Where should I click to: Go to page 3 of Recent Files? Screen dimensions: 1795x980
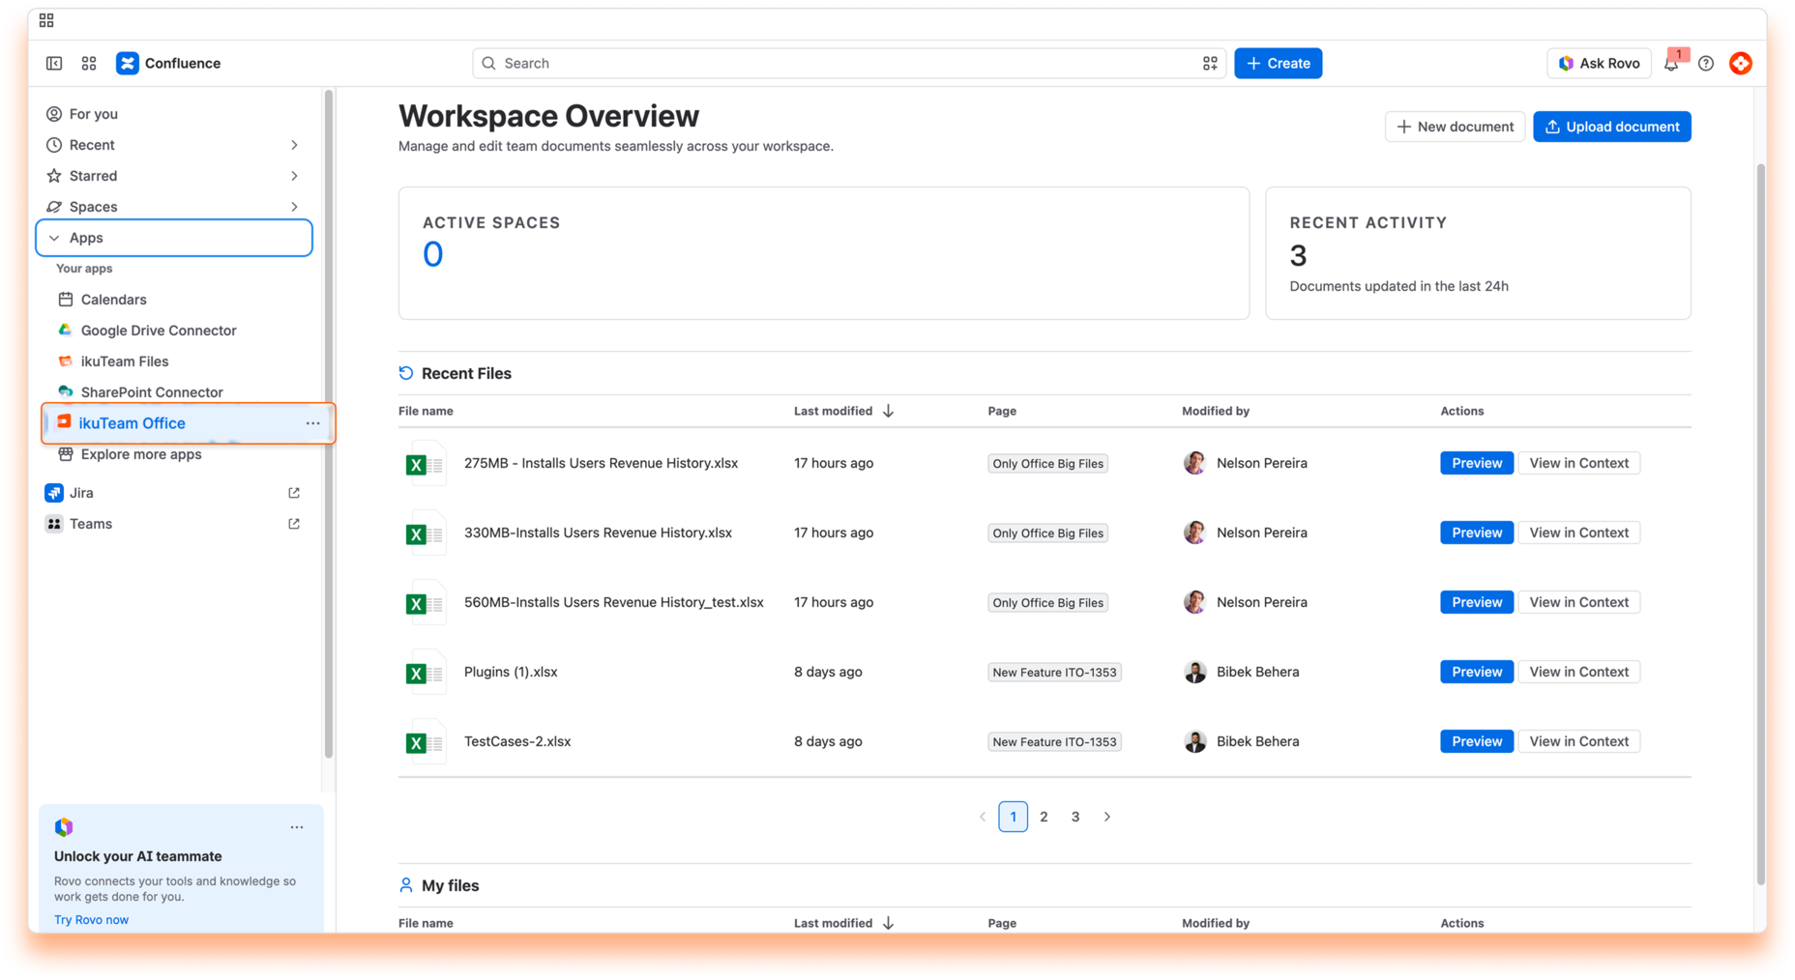coord(1074,817)
